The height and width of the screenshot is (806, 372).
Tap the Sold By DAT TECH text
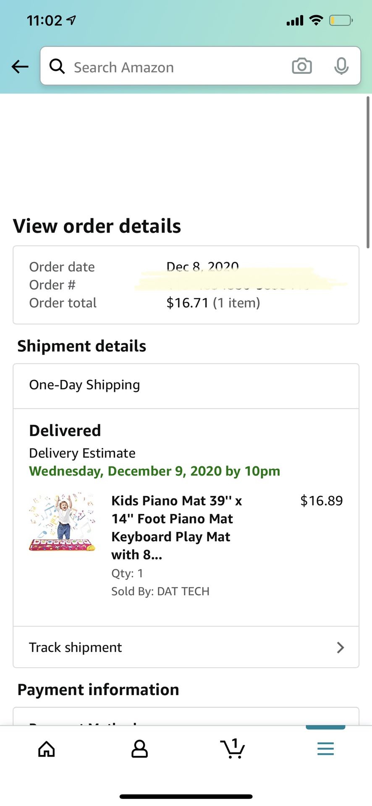pos(160,591)
